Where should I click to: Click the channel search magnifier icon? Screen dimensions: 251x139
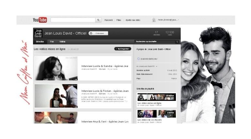(177, 42)
